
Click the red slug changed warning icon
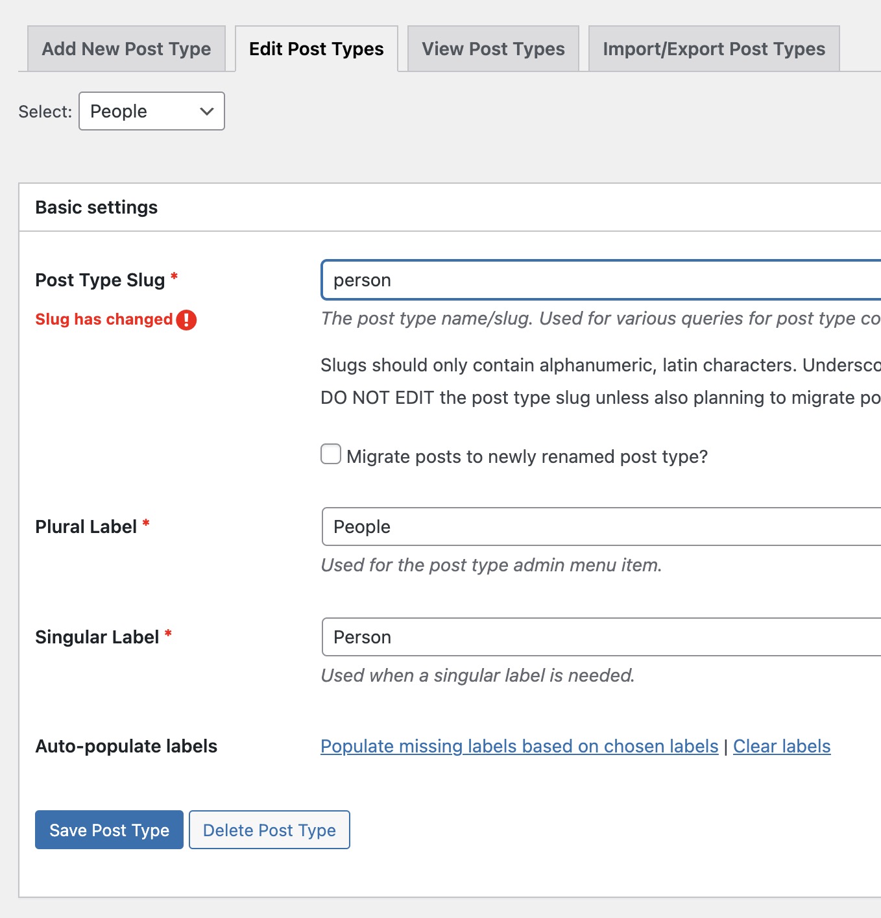click(186, 319)
